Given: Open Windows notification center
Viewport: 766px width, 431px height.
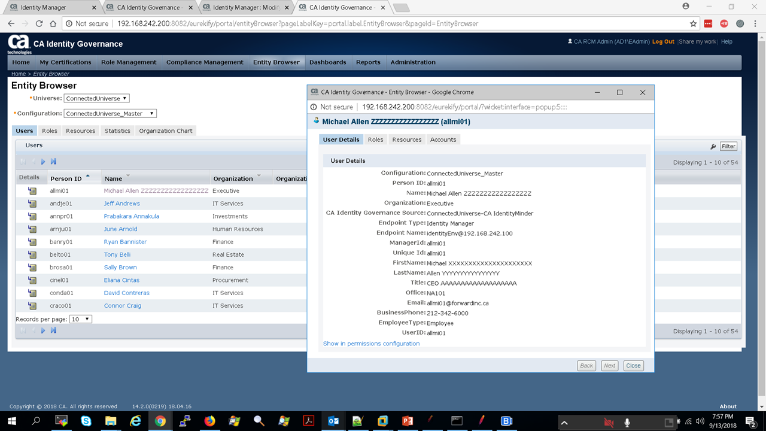Looking at the screenshot, I should (x=752, y=421).
